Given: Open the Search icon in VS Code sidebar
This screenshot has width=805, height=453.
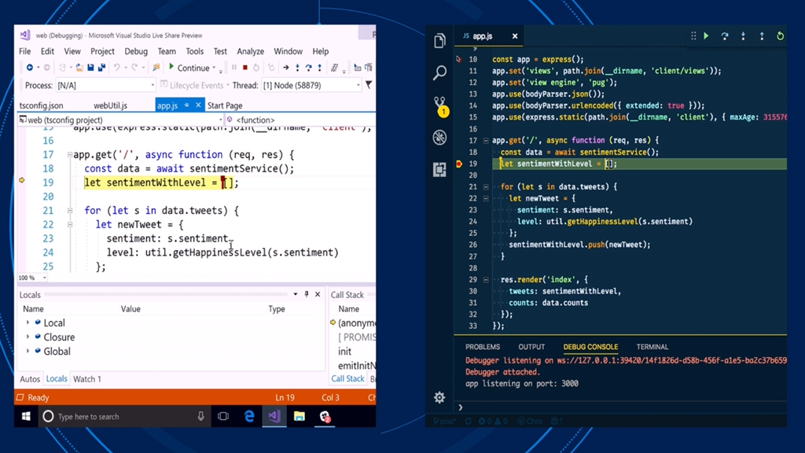Looking at the screenshot, I should [439, 73].
